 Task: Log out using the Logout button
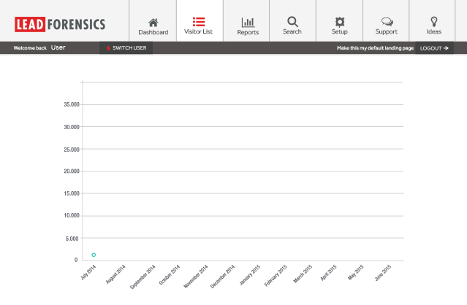434,48
